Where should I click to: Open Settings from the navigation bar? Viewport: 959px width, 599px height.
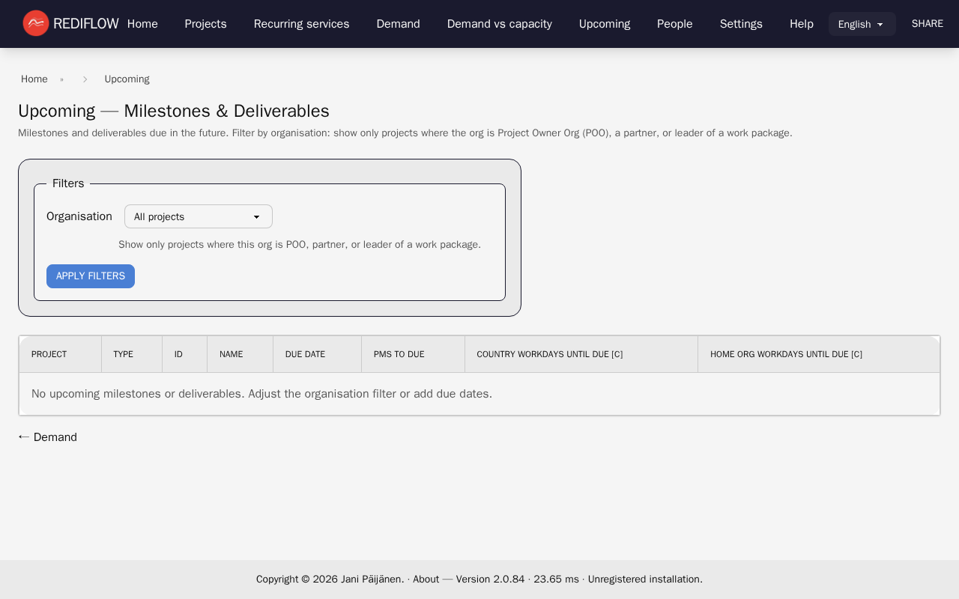(740, 24)
